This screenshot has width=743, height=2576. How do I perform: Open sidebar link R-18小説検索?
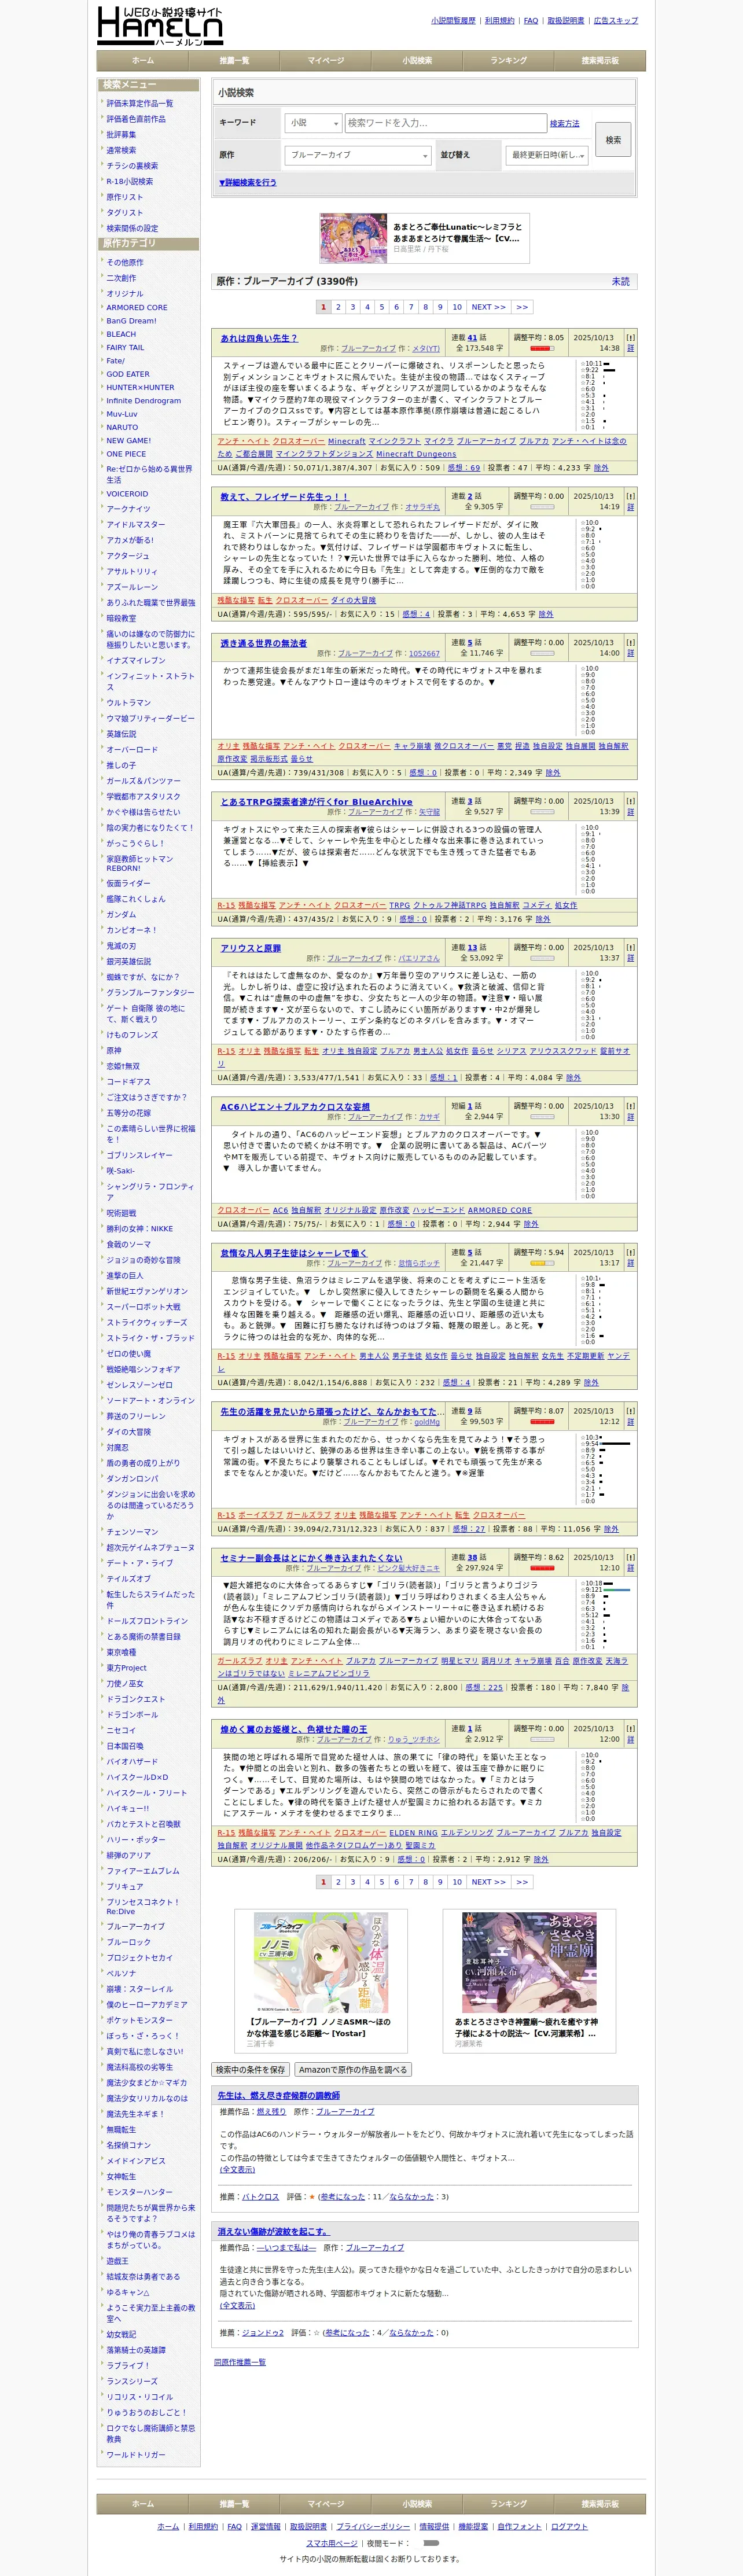pos(130,182)
